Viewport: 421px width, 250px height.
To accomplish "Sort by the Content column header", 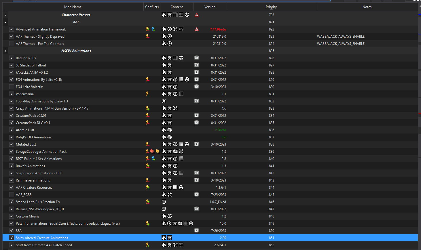I will (177, 7).
